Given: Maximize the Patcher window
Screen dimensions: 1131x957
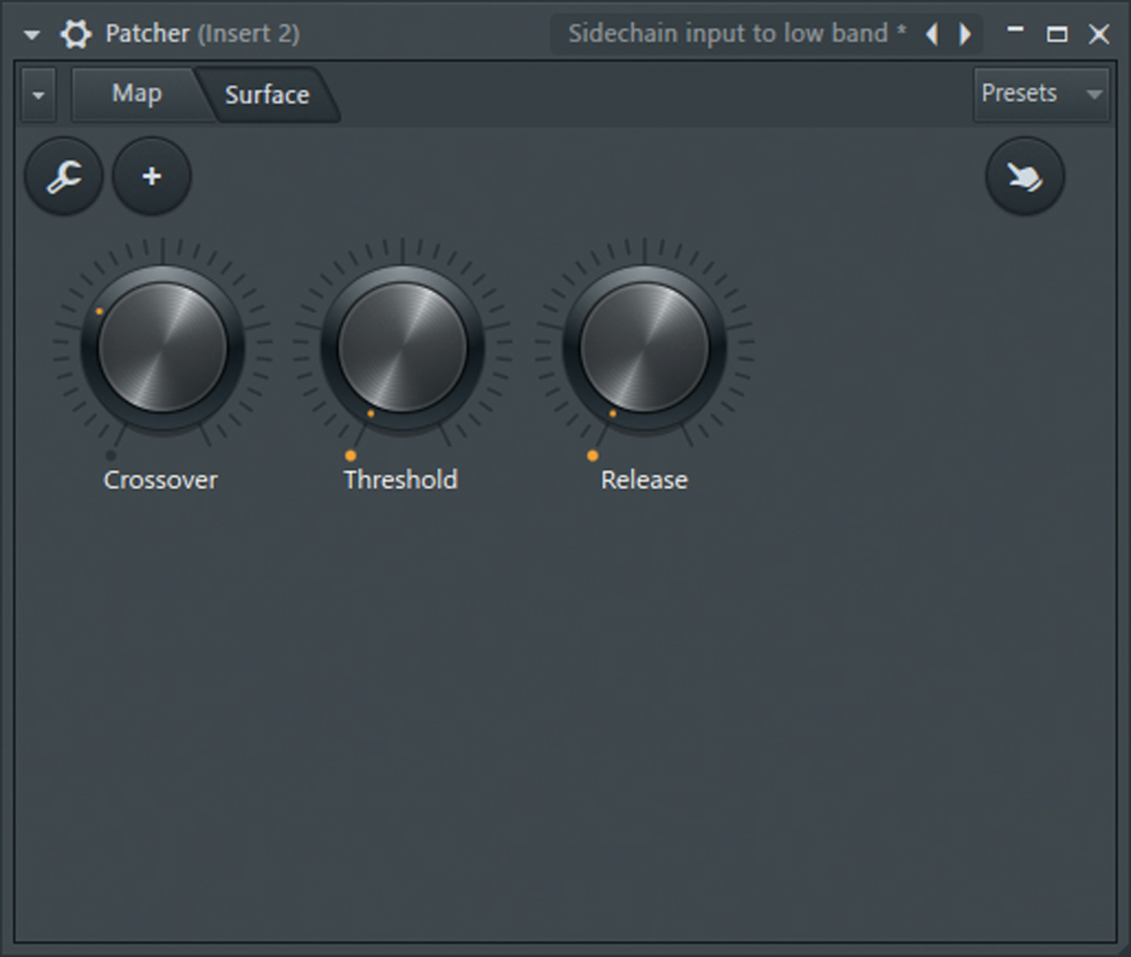Looking at the screenshot, I should pos(1057,35).
